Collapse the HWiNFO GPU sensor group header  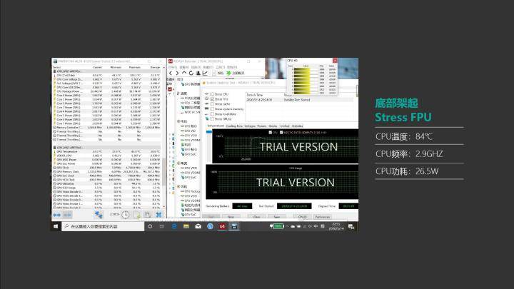pyautogui.click(x=107, y=148)
